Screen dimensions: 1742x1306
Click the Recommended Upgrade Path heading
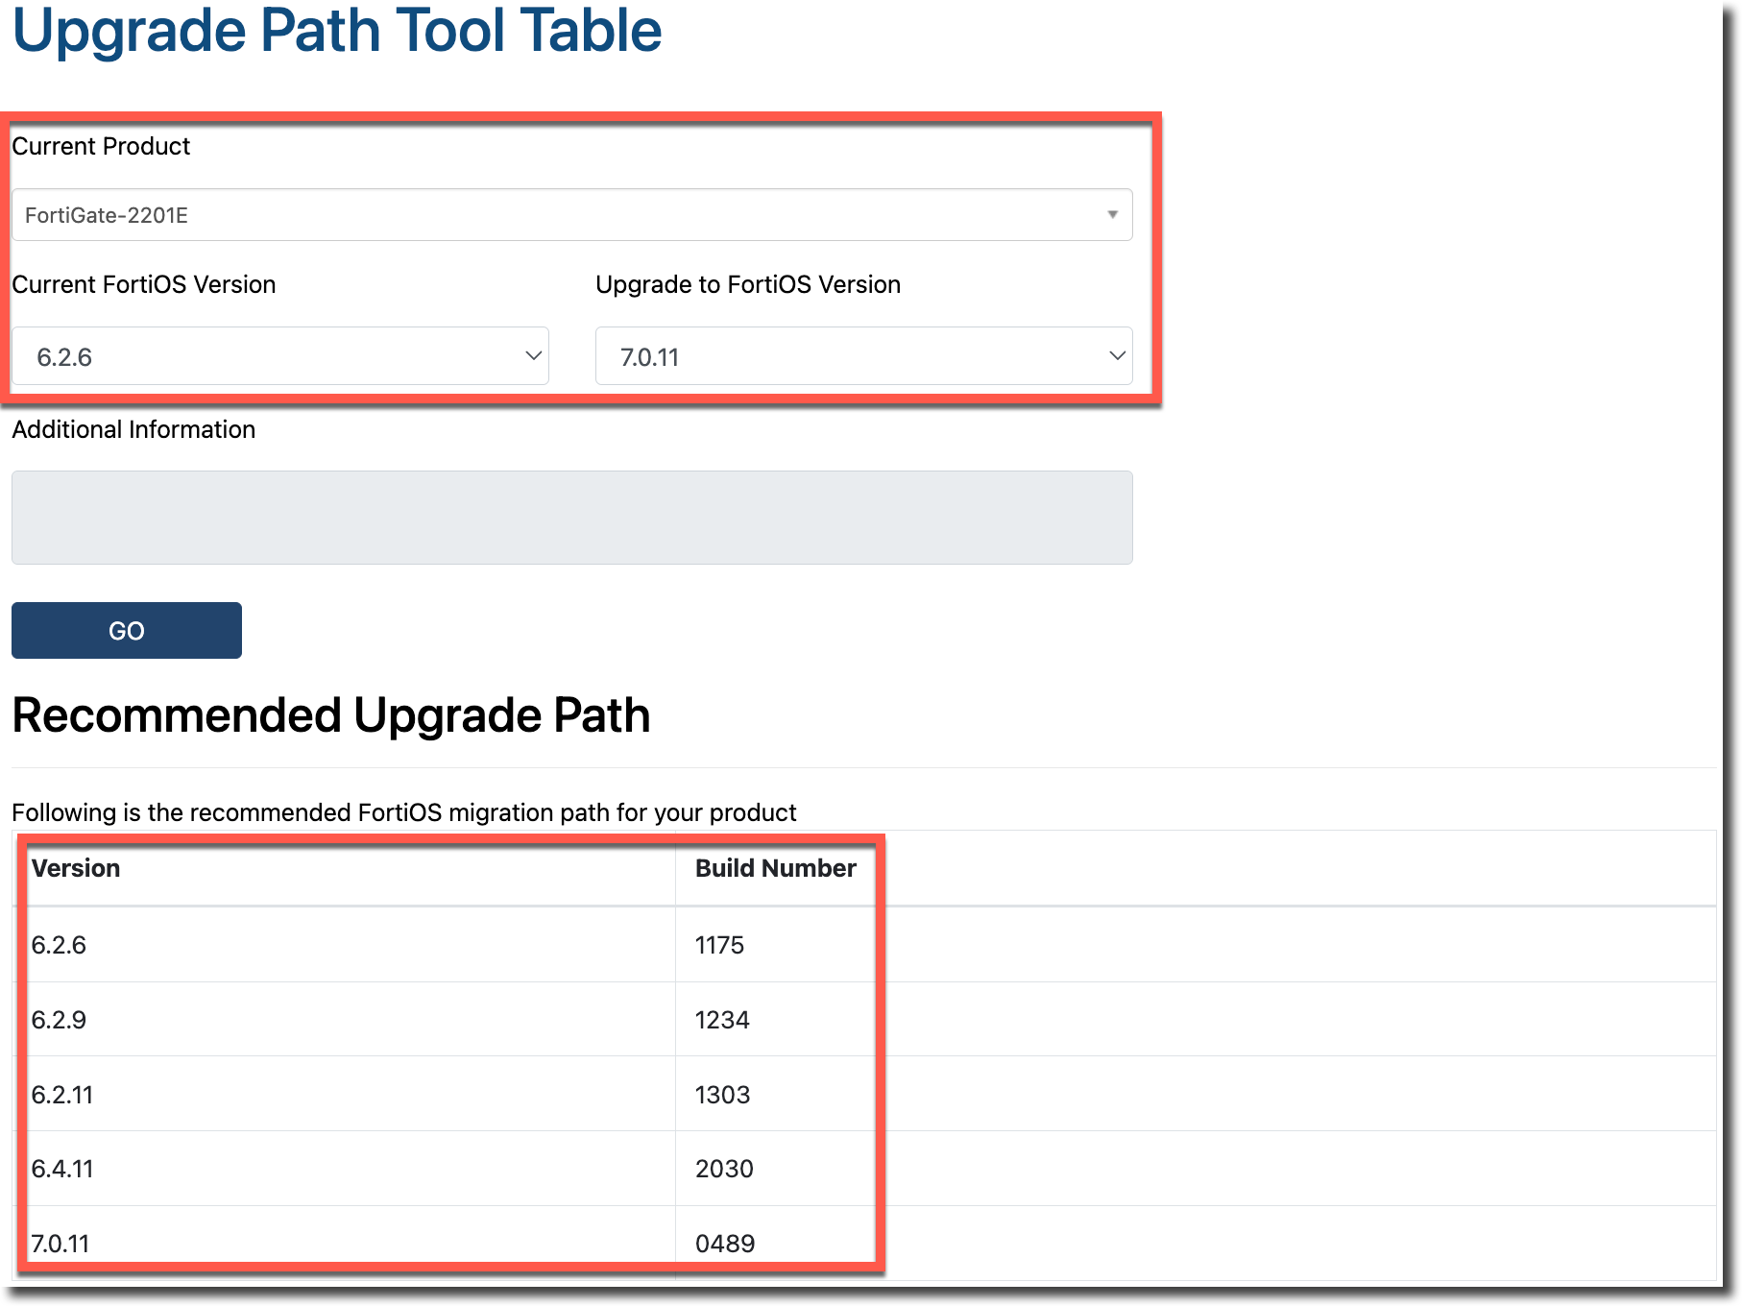point(331,715)
